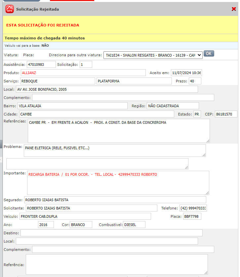The image size is (240, 277).
Task: Click the Estado field PR
Action: (197, 114)
